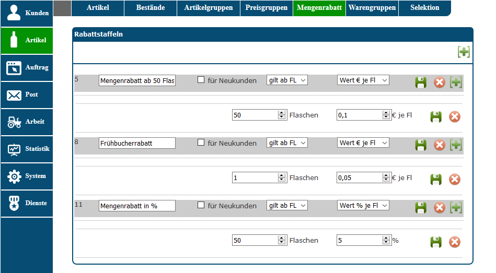The height and width of the screenshot is (273, 496).
Task: Open the Post section in sidebar
Action: pyautogui.click(x=27, y=95)
